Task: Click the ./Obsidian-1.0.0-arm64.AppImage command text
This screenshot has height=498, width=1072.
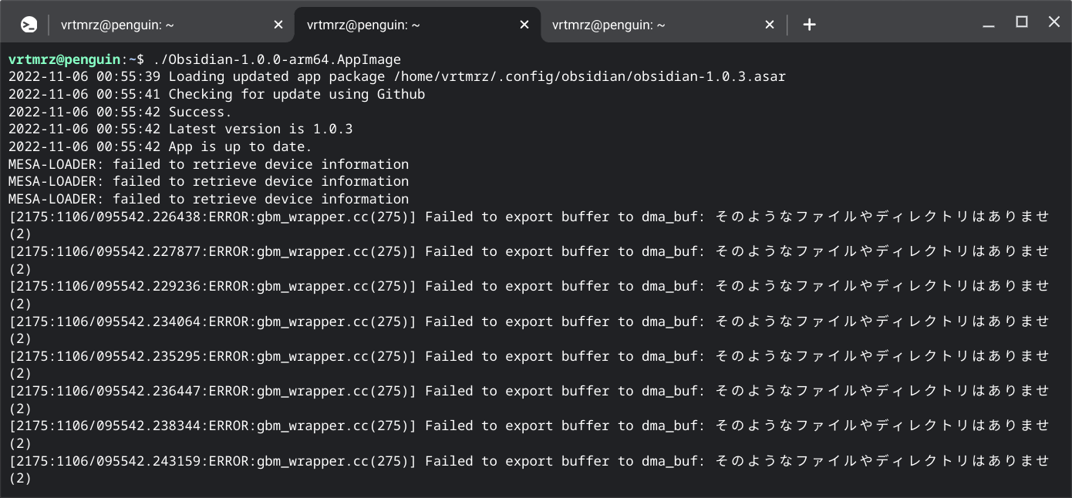Action: pyautogui.click(x=276, y=59)
